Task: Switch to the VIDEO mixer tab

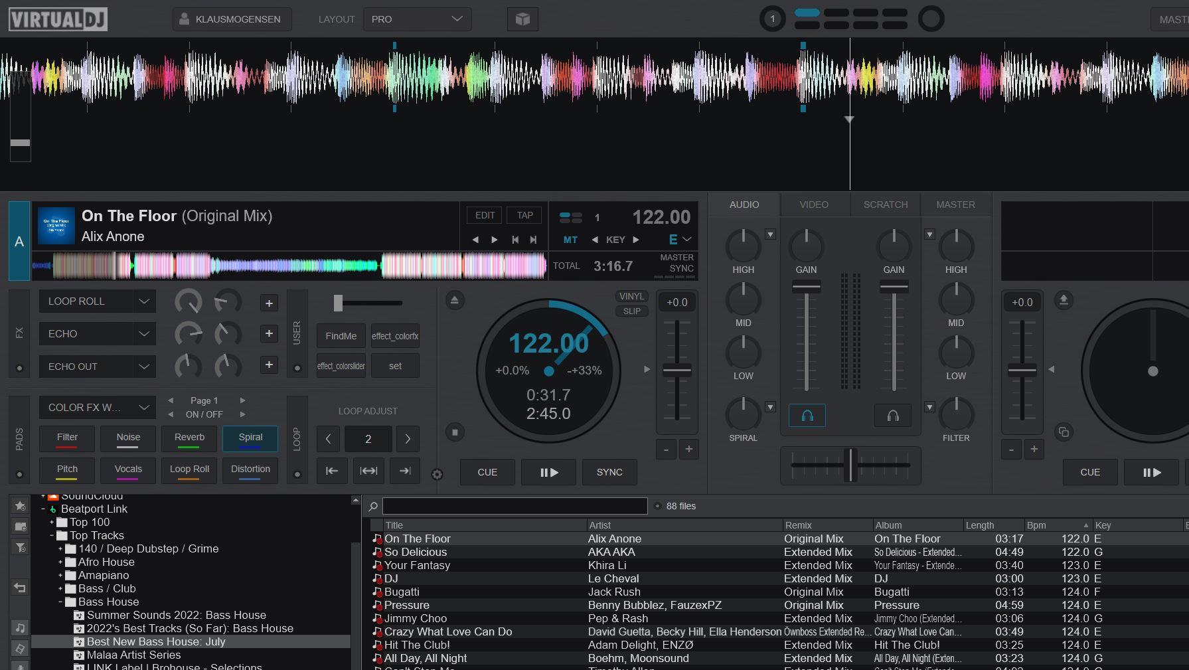Action: 814,205
